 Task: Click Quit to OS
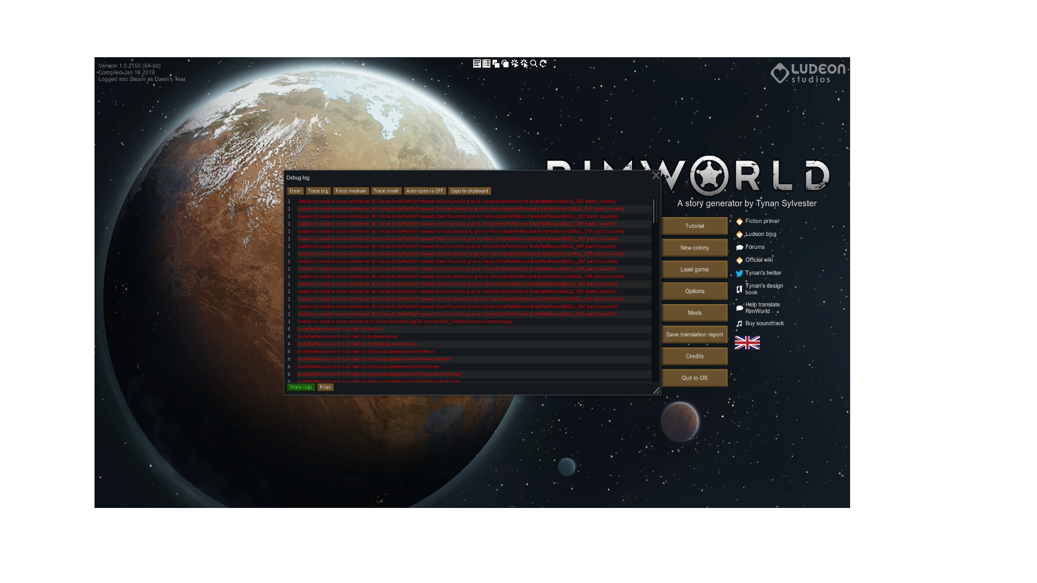(695, 378)
